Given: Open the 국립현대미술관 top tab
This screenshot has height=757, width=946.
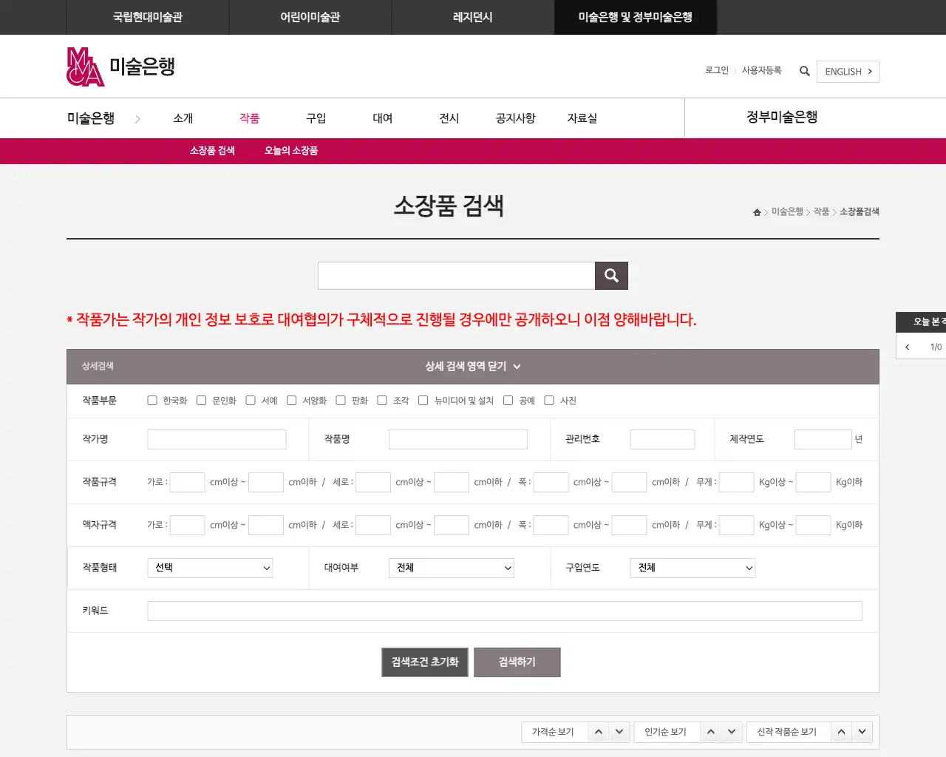Looking at the screenshot, I should 148,17.
